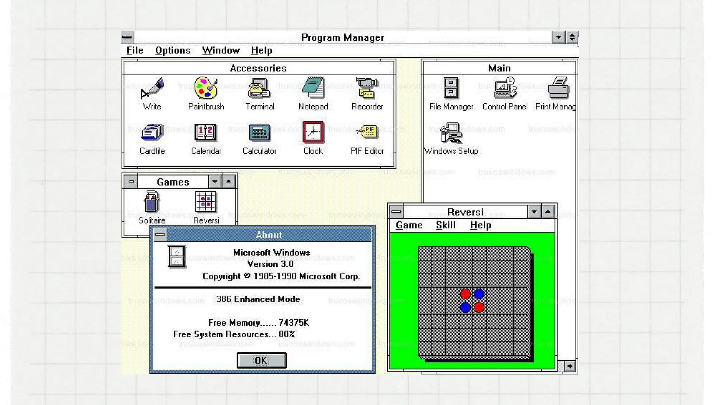Open the Control Panel icon

coord(505,88)
